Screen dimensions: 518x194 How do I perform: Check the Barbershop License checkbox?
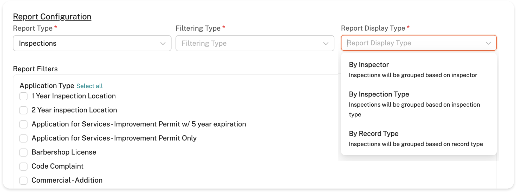tap(23, 153)
